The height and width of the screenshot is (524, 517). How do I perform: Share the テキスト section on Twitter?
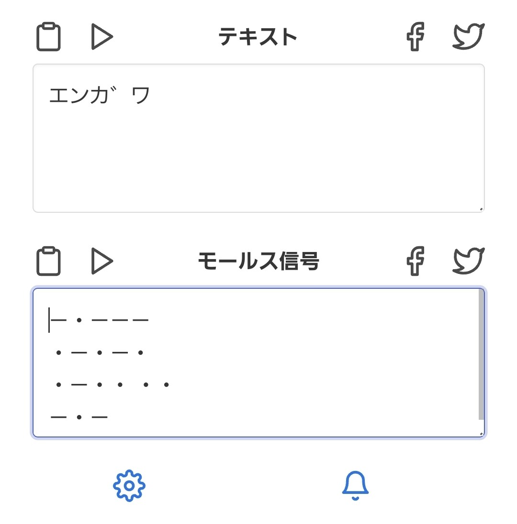(469, 36)
